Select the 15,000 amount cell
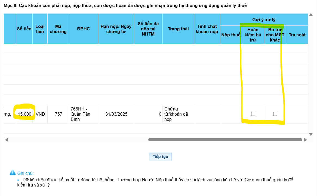Viewport: 317px width, 196px height. coord(24,114)
